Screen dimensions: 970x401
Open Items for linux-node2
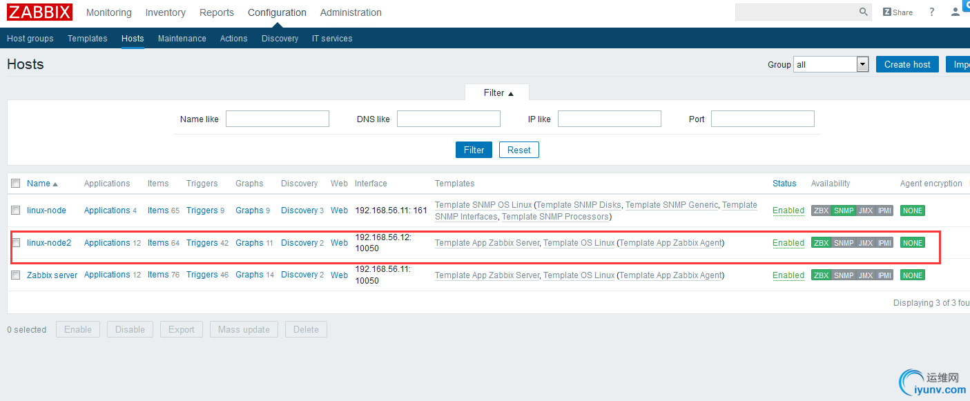[x=158, y=243]
